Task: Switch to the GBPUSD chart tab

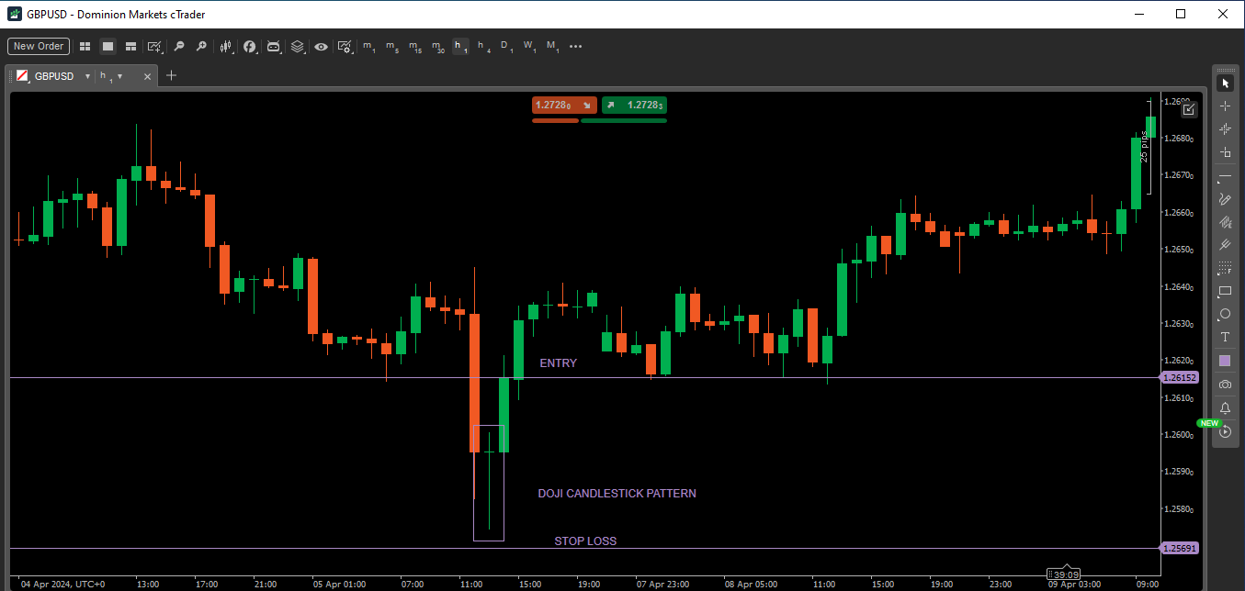Action: (55, 75)
